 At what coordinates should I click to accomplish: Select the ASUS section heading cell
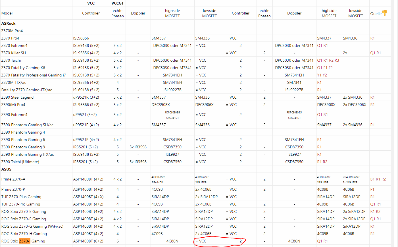coord(36,169)
